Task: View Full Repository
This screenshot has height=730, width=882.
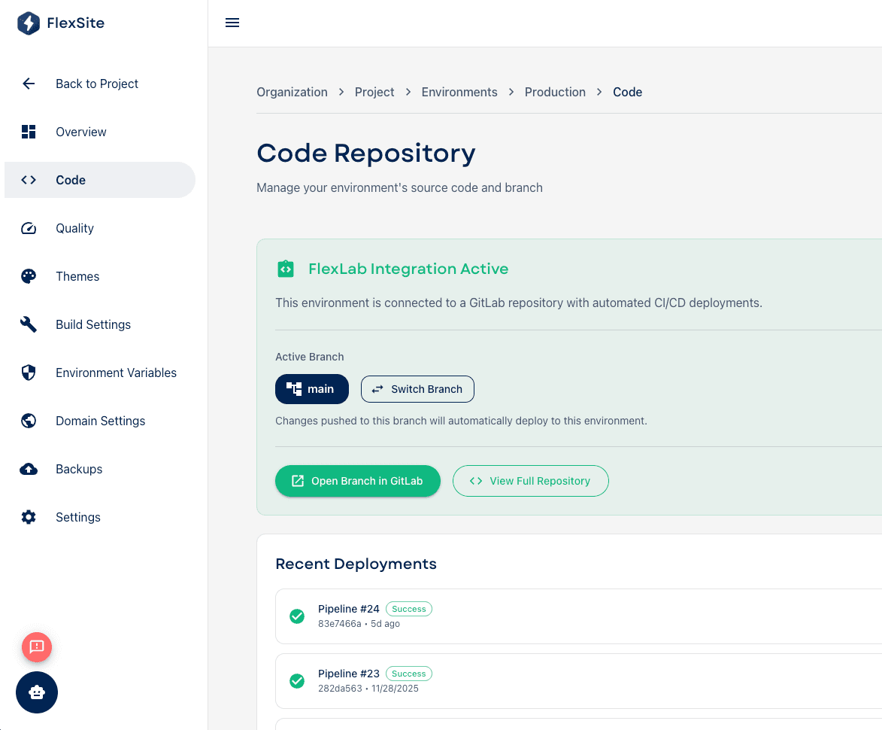Action: [x=530, y=481]
